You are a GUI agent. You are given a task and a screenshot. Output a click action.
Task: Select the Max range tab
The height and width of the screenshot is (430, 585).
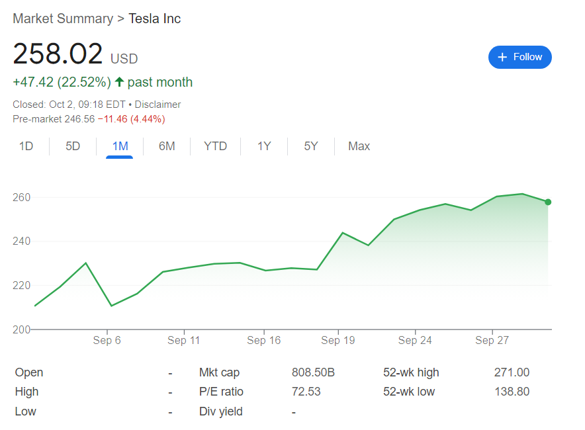(x=359, y=146)
